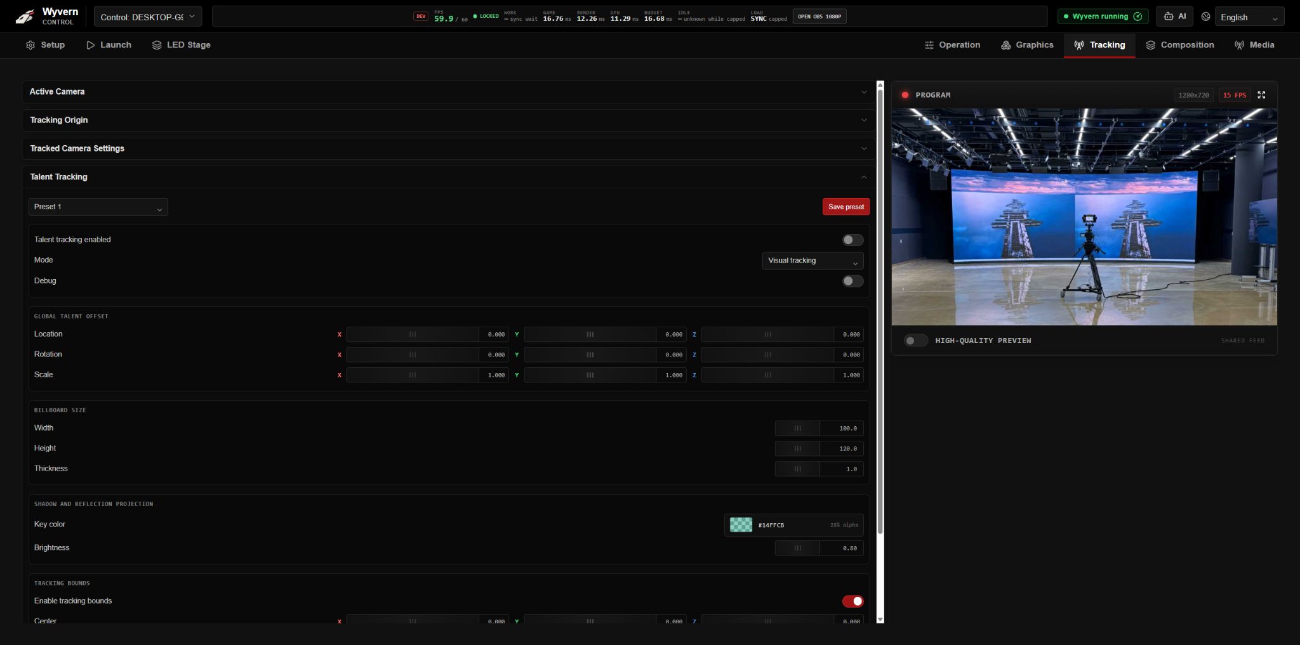Collapse the Talent Tracking section

(x=449, y=177)
